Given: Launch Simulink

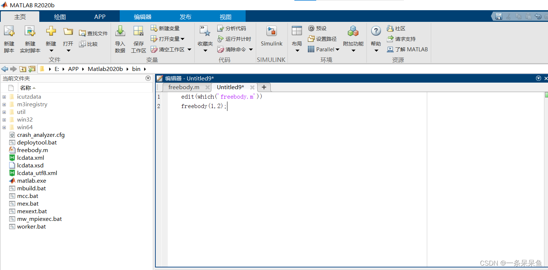Looking at the screenshot, I should [271, 36].
